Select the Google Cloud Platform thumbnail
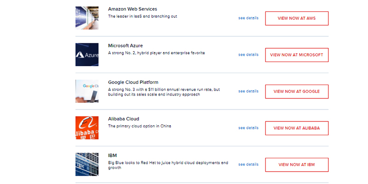This screenshot has height=184, width=368. pos(87,91)
